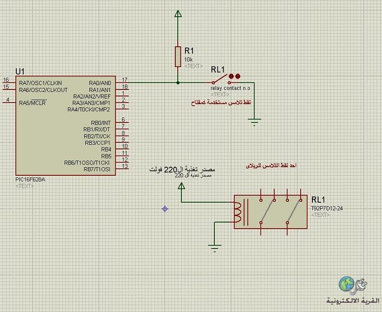382x312 pixels.
Task: Click pin number 18 on U1
Action: tap(125, 86)
